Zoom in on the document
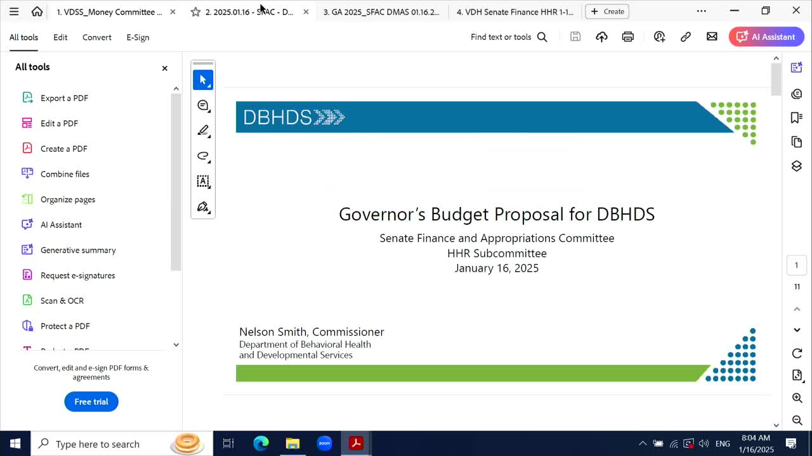 797,398
